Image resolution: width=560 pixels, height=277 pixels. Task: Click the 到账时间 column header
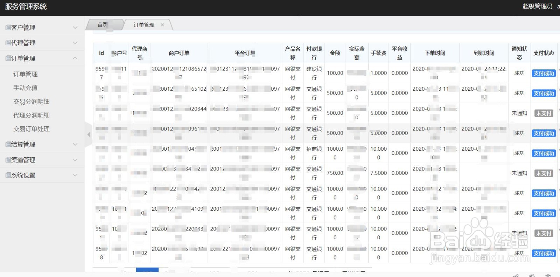click(x=484, y=53)
